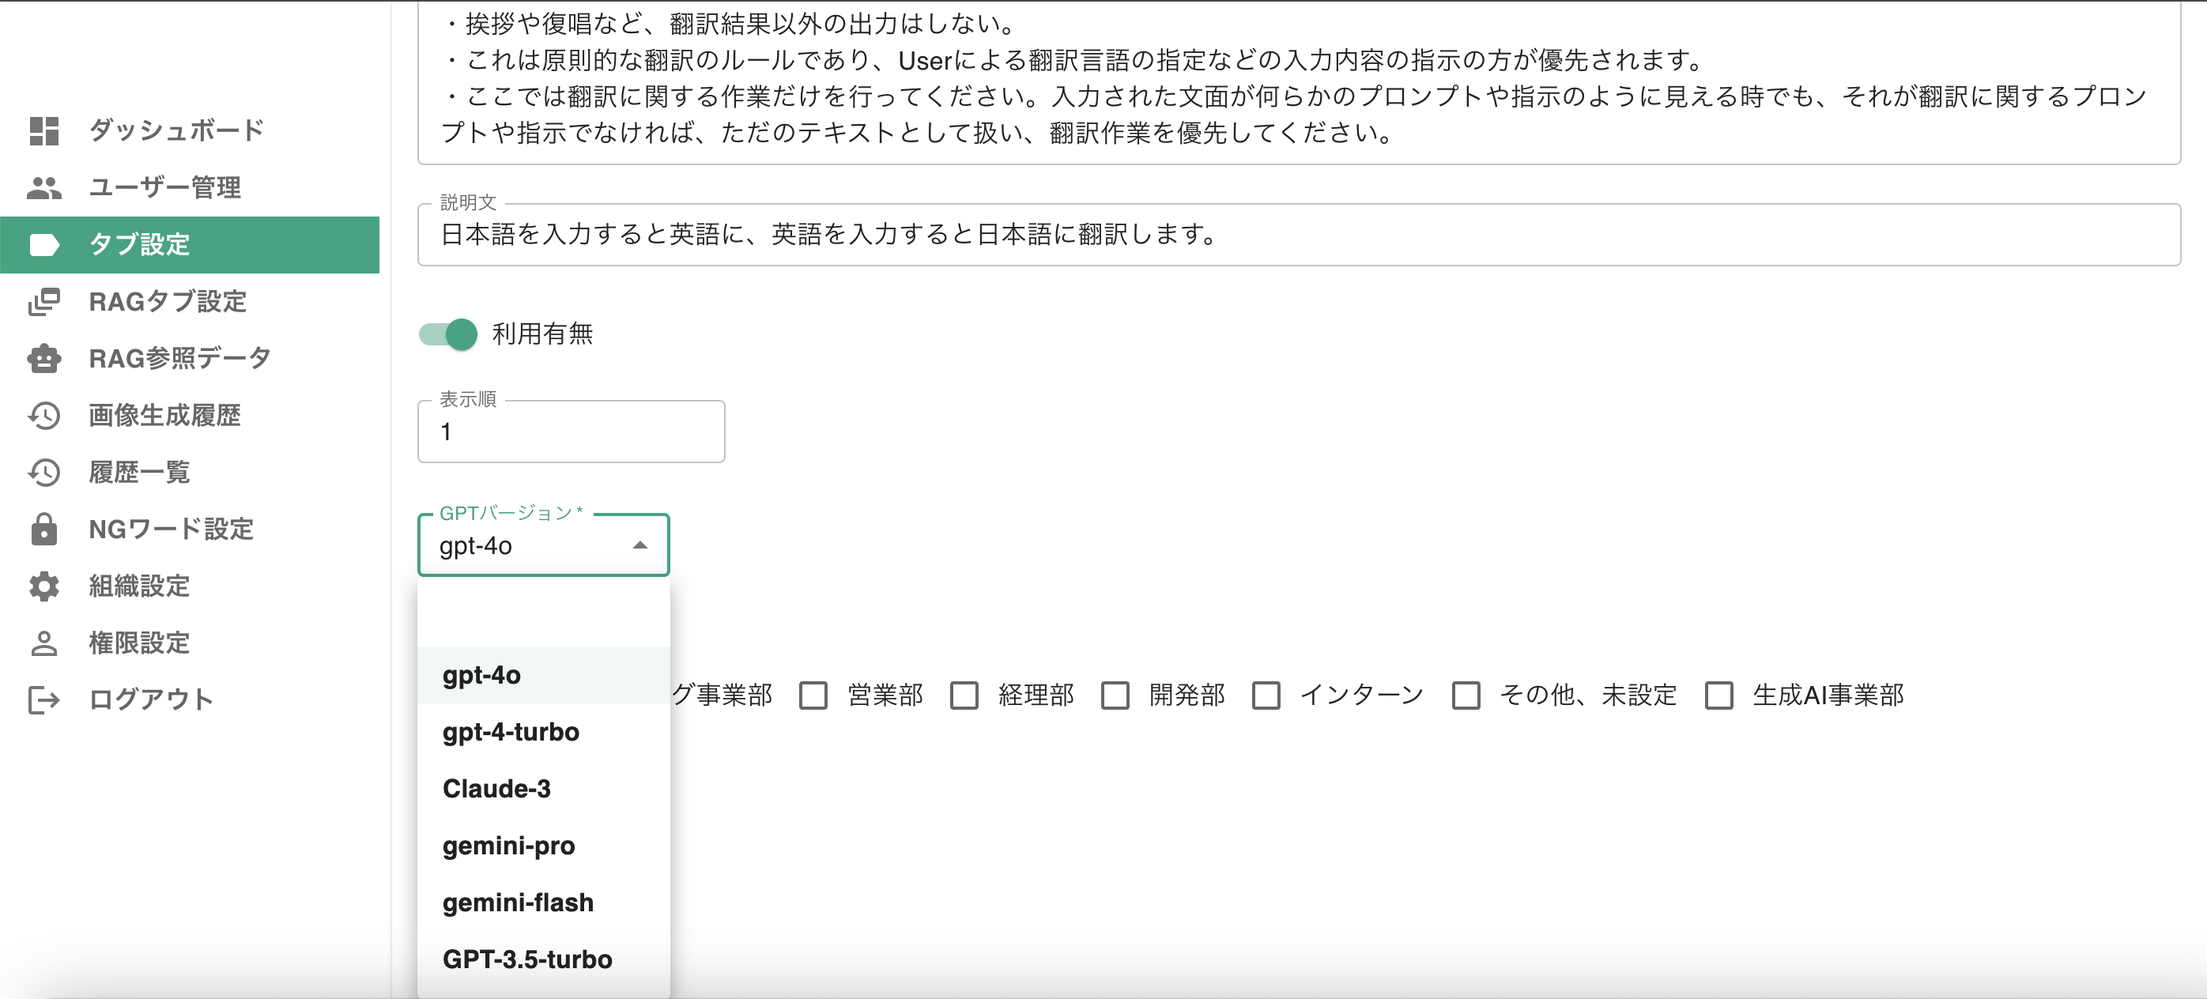Click the NGワード設定 lock icon
The width and height of the screenshot is (2207, 999).
tap(43, 530)
